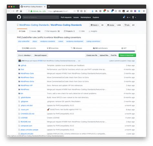The height and width of the screenshot is (146, 153).
Task: Open the WordPress-Core folder
Action: tap(27, 73)
